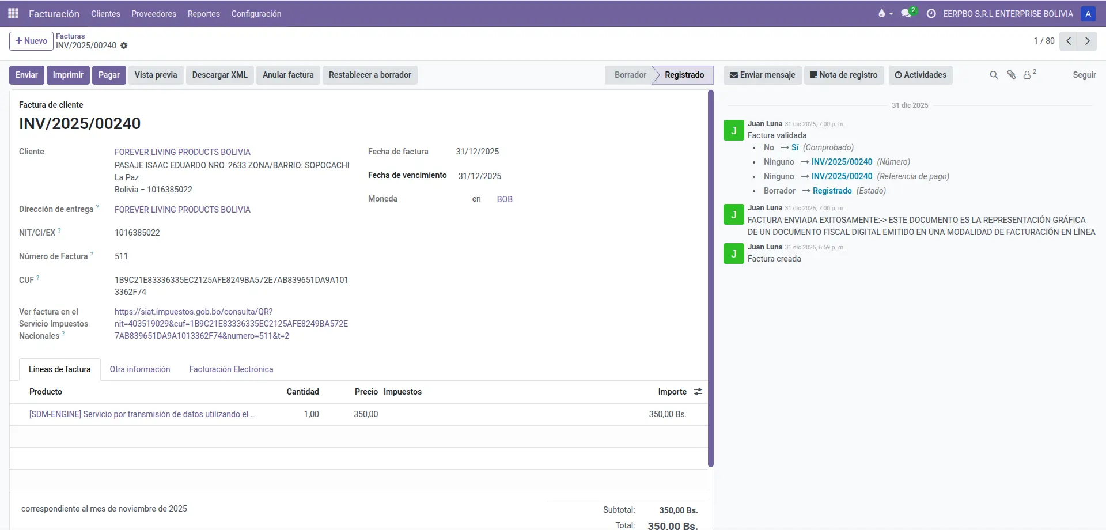Open the apps grid home menu
The height and width of the screenshot is (530, 1106).
pos(13,13)
